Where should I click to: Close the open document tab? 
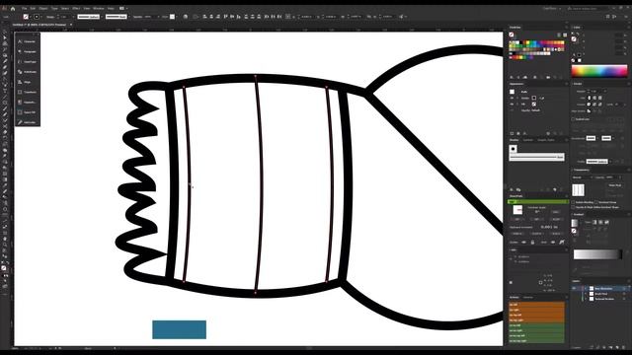pyautogui.click(x=71, y=25)
